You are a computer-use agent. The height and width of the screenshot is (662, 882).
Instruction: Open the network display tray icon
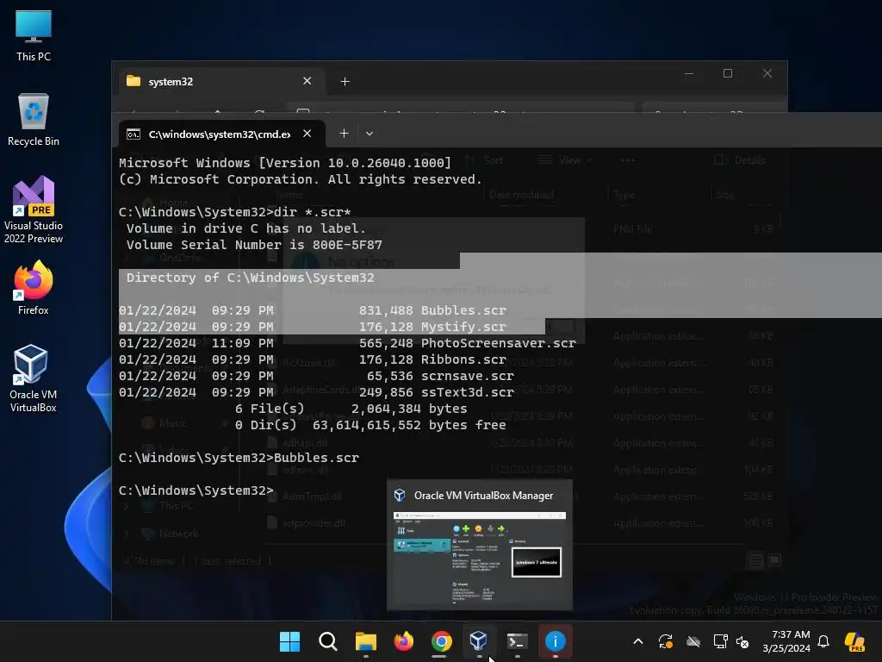pos(721,641)
